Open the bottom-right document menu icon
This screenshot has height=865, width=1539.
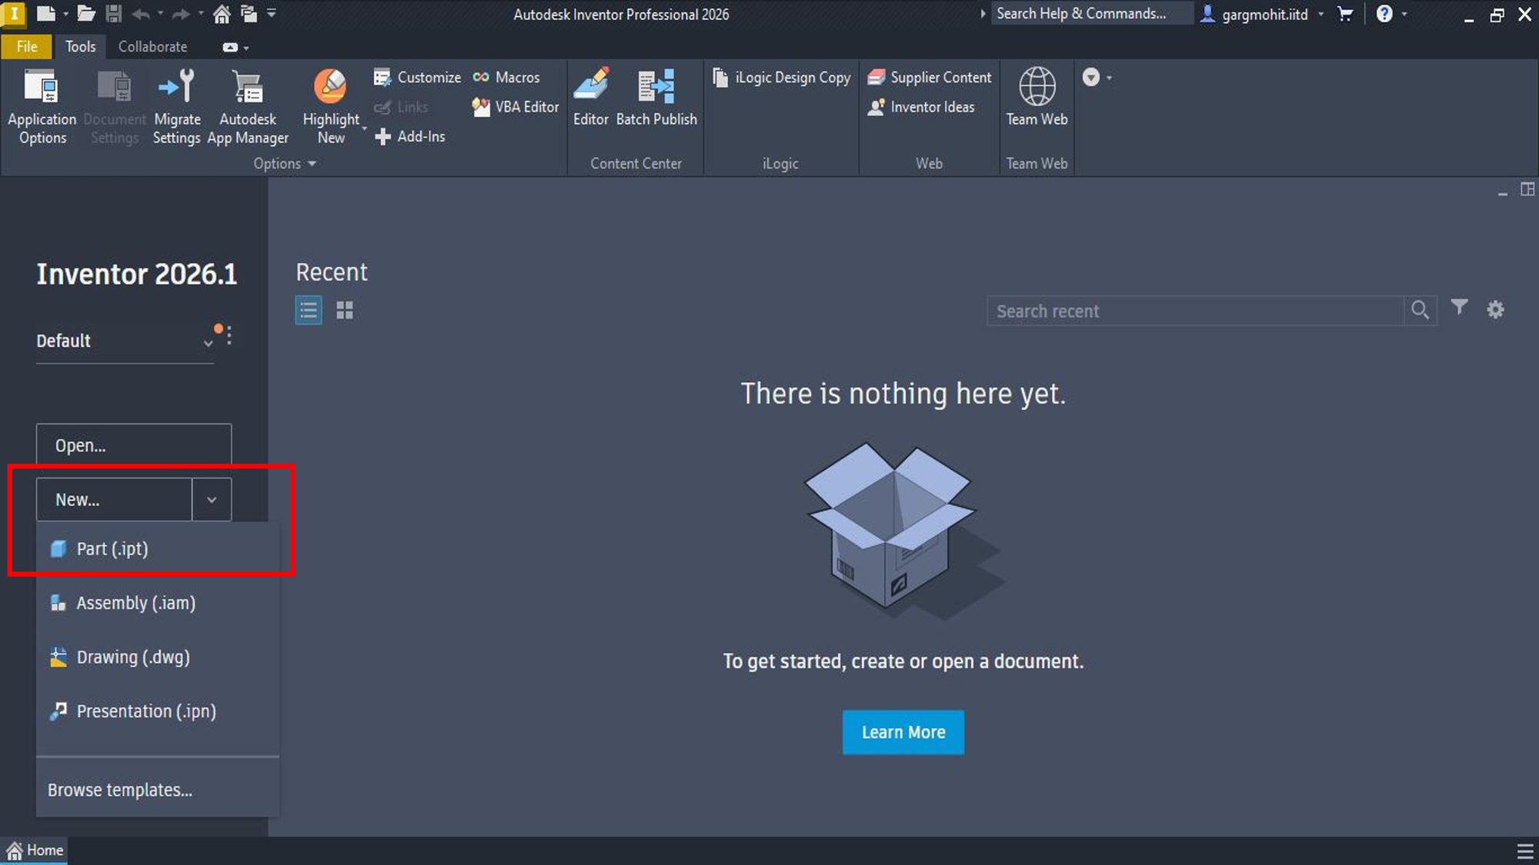tap(1525, 851)
